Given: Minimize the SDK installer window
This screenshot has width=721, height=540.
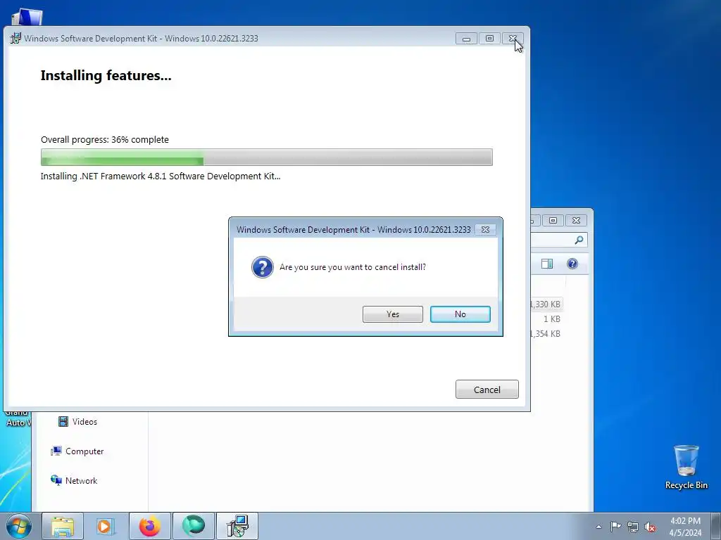Looking at the screenshot, I should [x=466, y=39].
